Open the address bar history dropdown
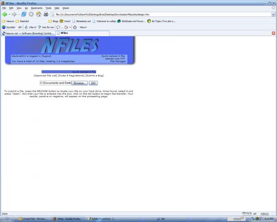 pyautogui.click(x=273, y=14)
